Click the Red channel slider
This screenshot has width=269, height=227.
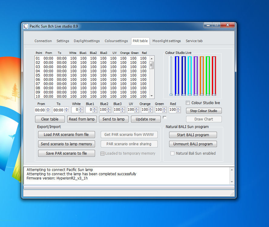[214, 76]
